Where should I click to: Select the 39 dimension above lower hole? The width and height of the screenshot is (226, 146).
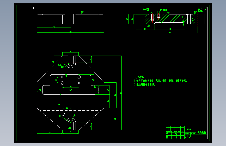(x=67, y=108)
